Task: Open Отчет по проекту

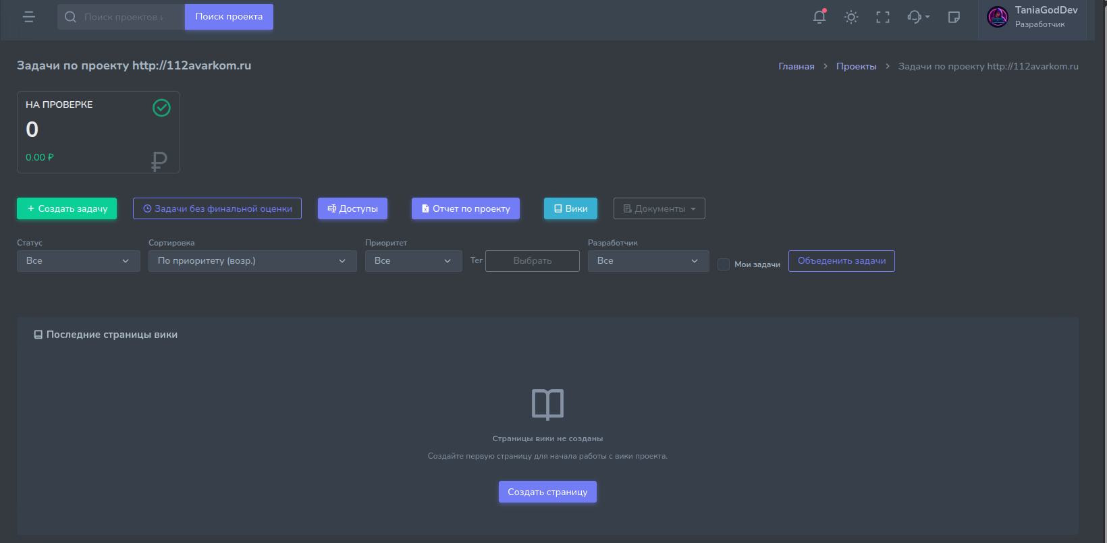Action: pyautogui.click(x=466, y=208)
